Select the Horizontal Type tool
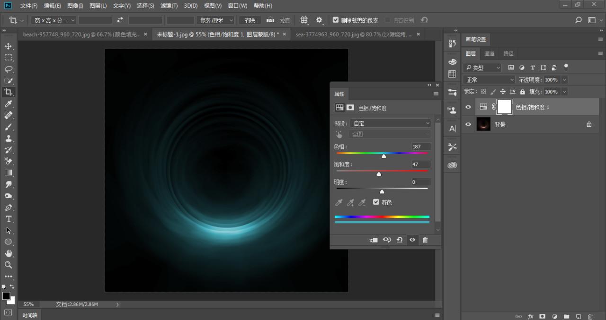606x320 pixels. (x=8, y=219)
